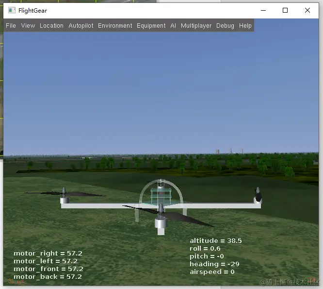Close the FlightGear window
This screenshot has width=323, height=289.
(307, 10)
